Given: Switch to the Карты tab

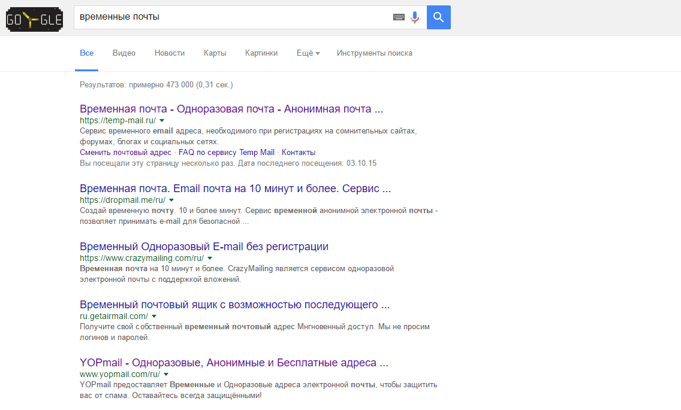Looking at the screenshot, I should point(215,53).
